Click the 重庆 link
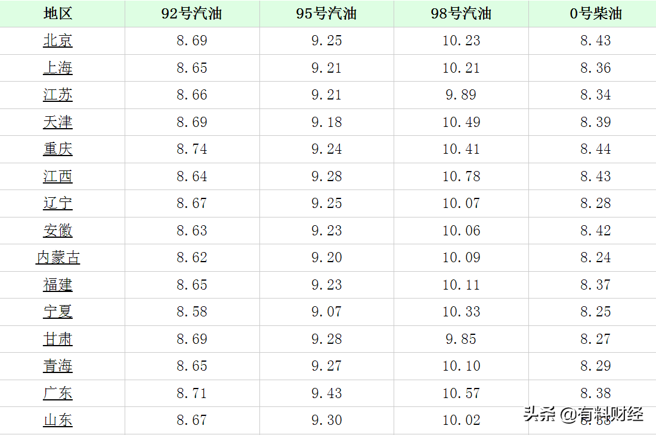Image resolution: width=656 pixels, height=435 pixels. pyautogui.click(x=58, y=149)
